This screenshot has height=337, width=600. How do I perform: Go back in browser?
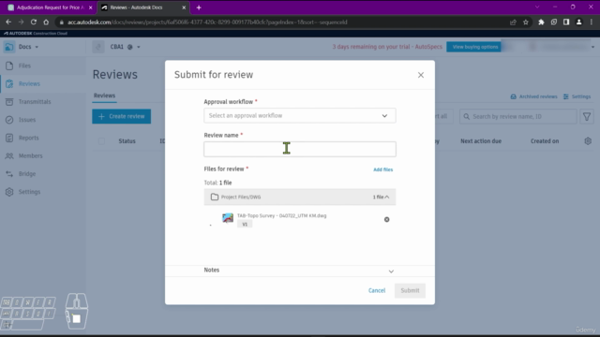(x=8, y=22)
